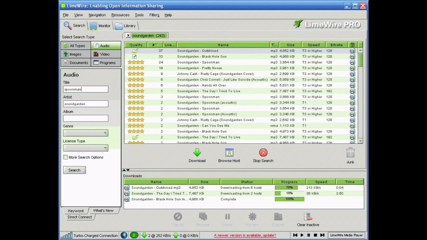Image resolution: width=427 pixels, height=240 pixels.
Task: Click the 78% progress bar for Outshined
Action: pyautogui.click(x=289, y=188)
